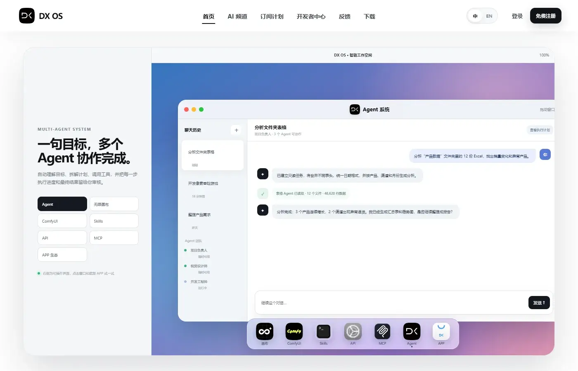Open the Skills terminal icon in the dock
Viewport: 578px width, 371px height.
coord(323,331)
